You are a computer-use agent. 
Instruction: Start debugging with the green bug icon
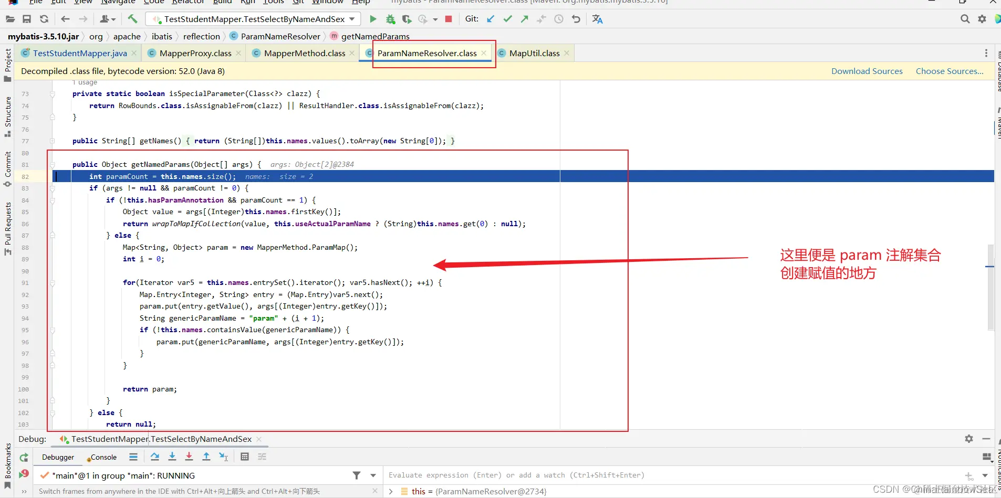(390, 19)
